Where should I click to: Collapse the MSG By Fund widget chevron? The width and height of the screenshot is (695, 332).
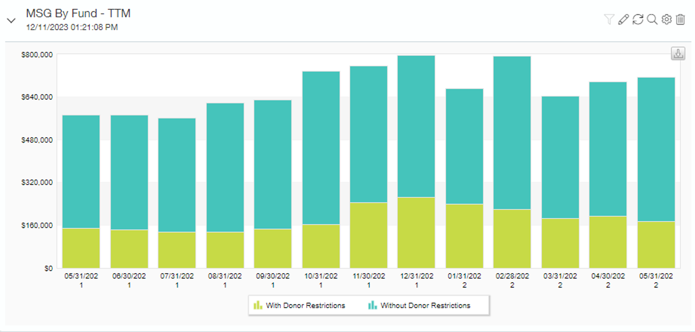click(11, 21)
